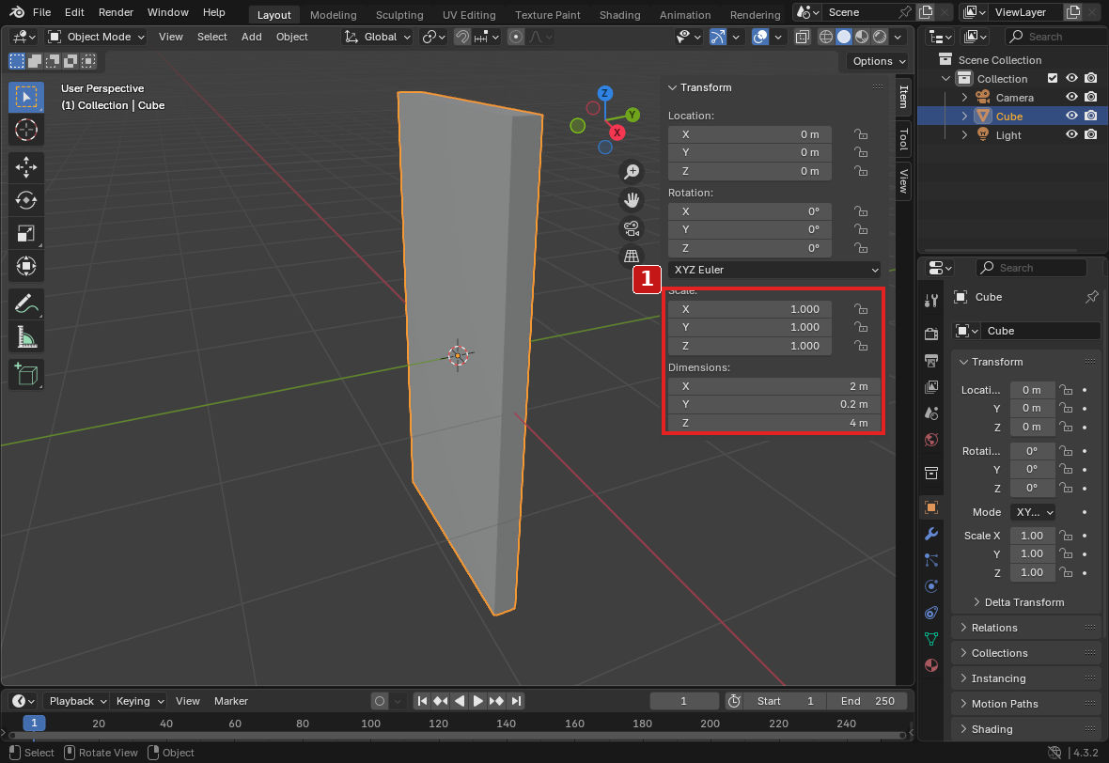Open the View Layer properties tab icon
Viewport: 1109px width, 763px height.
click(x=931, y=387)
